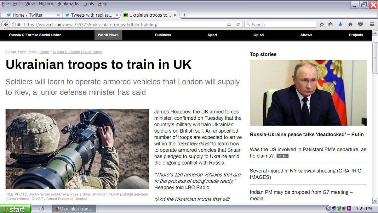The height and width of the screenshot is (213, 378).
Task: Click the green secure padlock icon
Action: click(x=19, y=25)
